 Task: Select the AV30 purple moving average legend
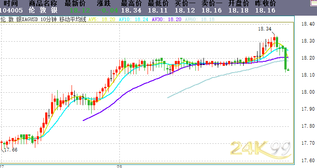click(x=167, y=19)
